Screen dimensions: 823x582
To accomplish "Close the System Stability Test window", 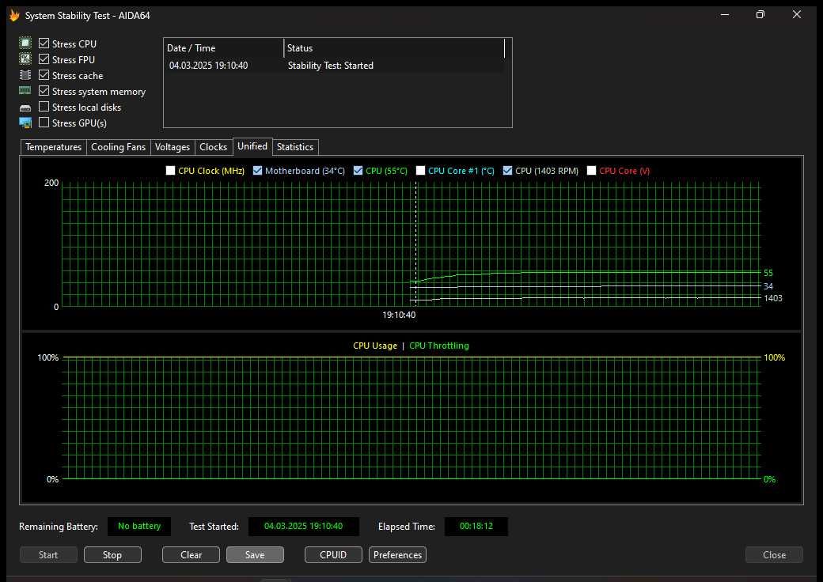I will [x=797, y=15].
